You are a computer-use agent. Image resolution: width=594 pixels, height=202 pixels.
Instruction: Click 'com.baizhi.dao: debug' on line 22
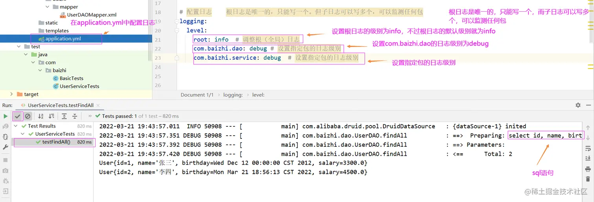[230, 49]
